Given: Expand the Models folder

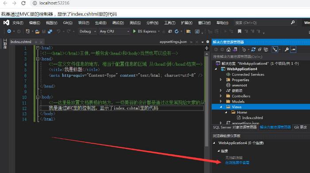Looking at the screenshot, I should pyautogui.click(x=221, y=101).
